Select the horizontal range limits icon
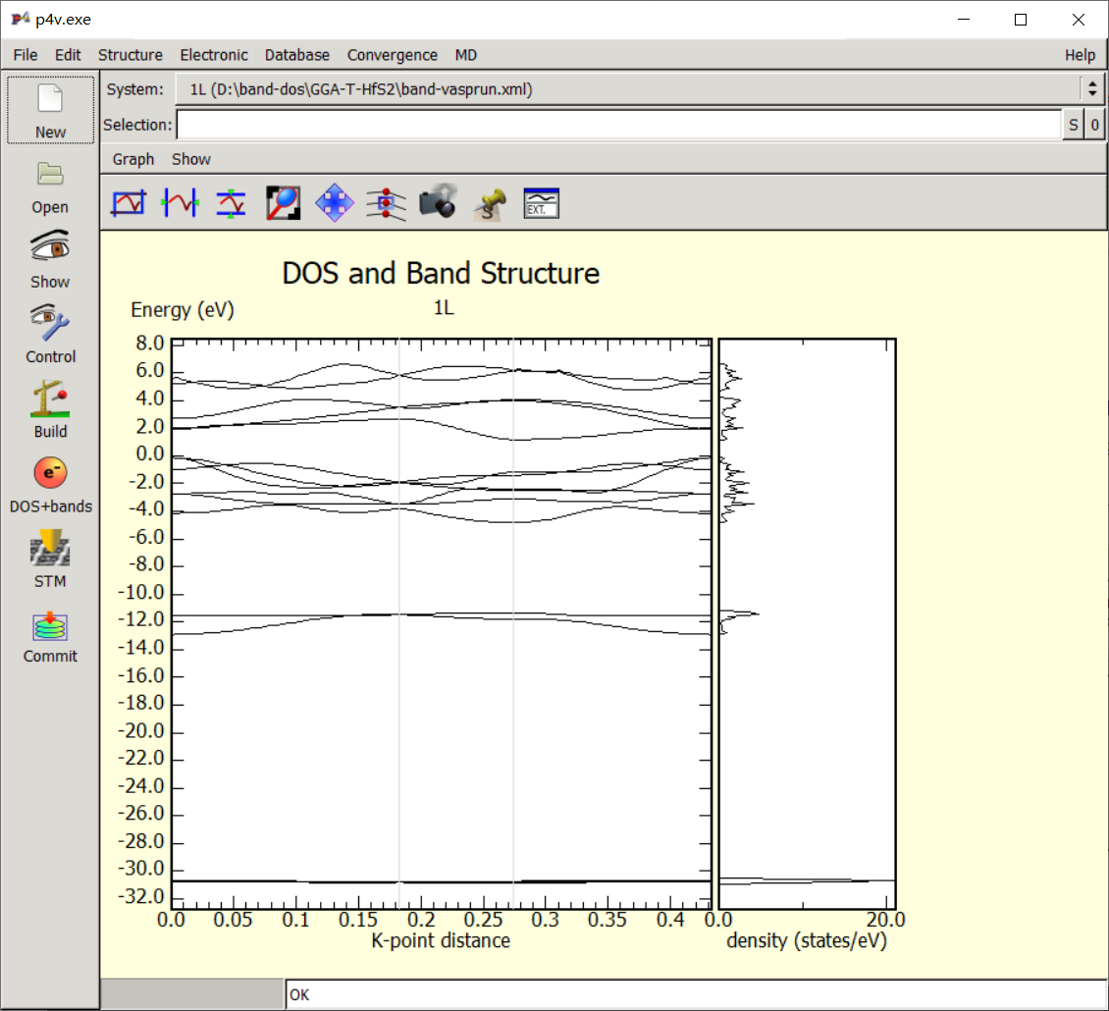This screenshot has height=1011, width=1109. pyautogui.click(x=181, y=204)
